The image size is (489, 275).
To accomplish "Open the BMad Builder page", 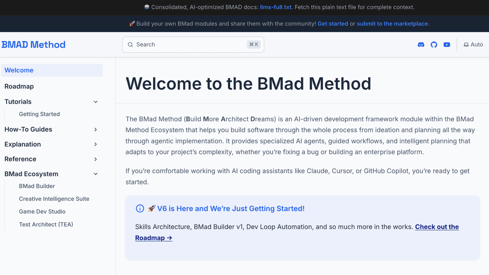I will [37, 186].
